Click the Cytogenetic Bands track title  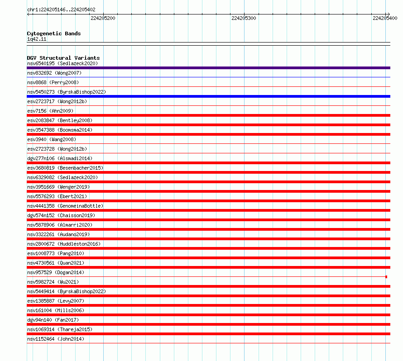tap(54, 33)
